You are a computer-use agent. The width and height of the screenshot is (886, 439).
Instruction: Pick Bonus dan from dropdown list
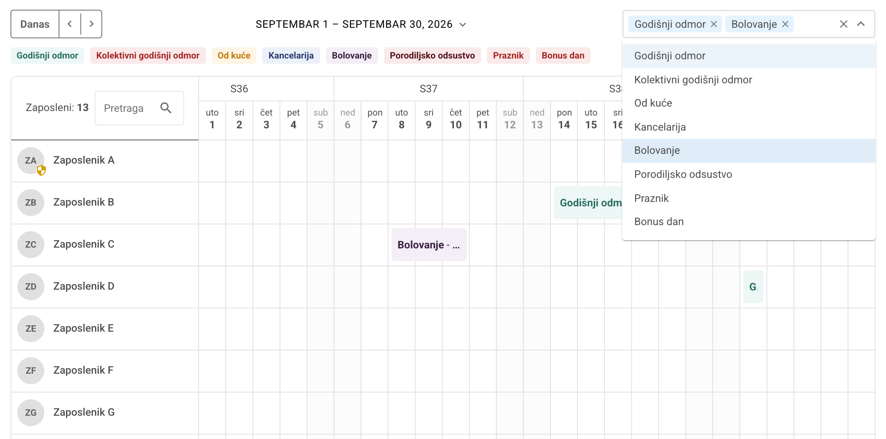click(748, 222)
